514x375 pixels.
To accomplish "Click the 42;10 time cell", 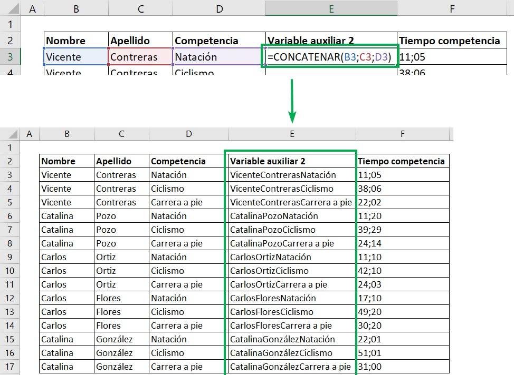I will [x=403, y=271].
